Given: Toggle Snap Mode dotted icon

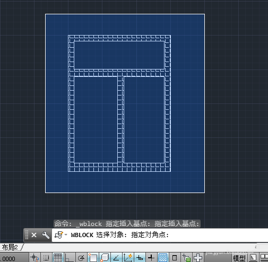Looking at the screenshot, I should tap(46, 258).
